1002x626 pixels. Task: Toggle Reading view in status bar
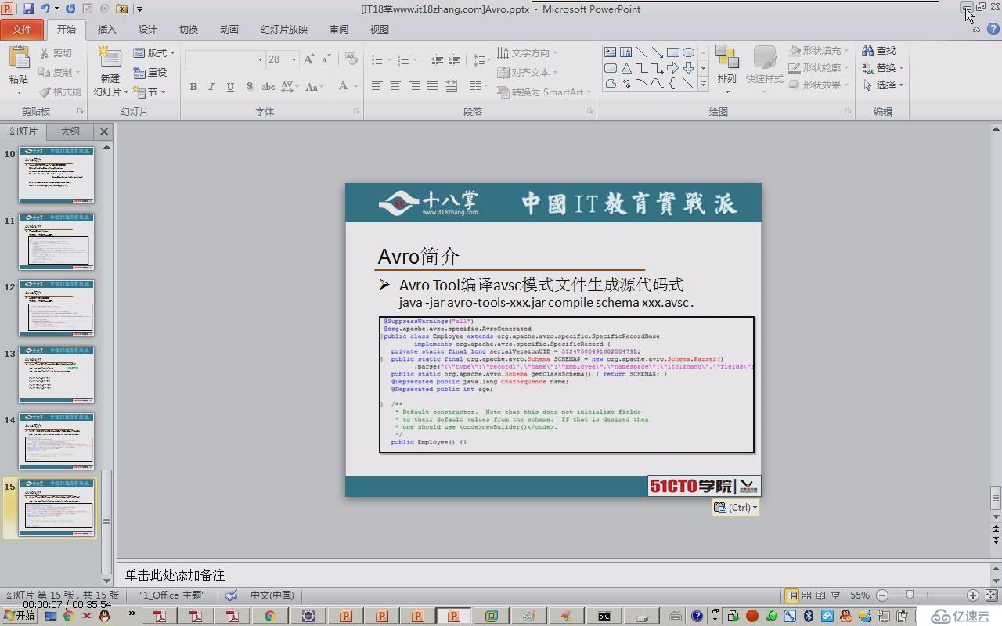[820, 595]
